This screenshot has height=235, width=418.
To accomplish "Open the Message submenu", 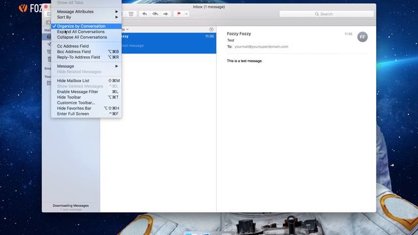I will [x=86, y=66].
